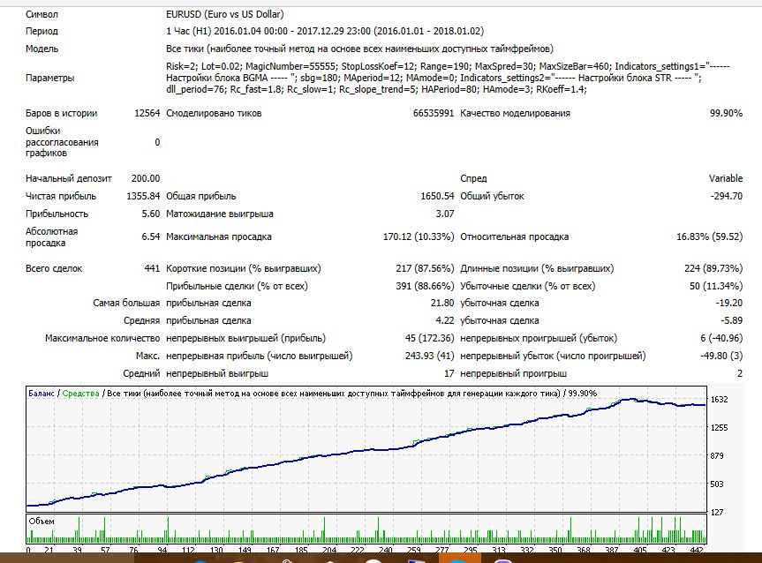
Task: Click largest profit trade value "21.80"
Action: click(442, 303)
